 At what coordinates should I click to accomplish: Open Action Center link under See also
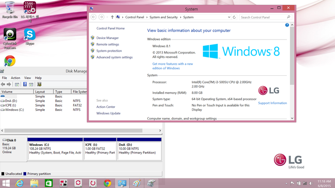(106, 107)
